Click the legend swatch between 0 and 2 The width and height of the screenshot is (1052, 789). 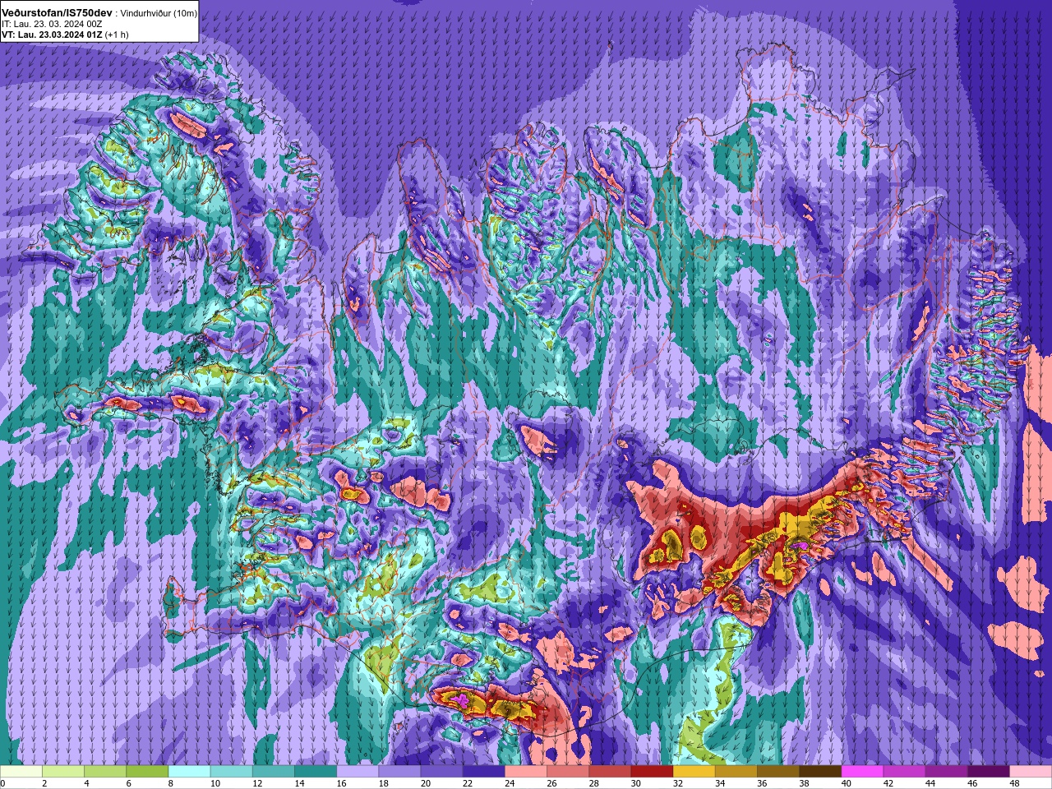(21, 772)
